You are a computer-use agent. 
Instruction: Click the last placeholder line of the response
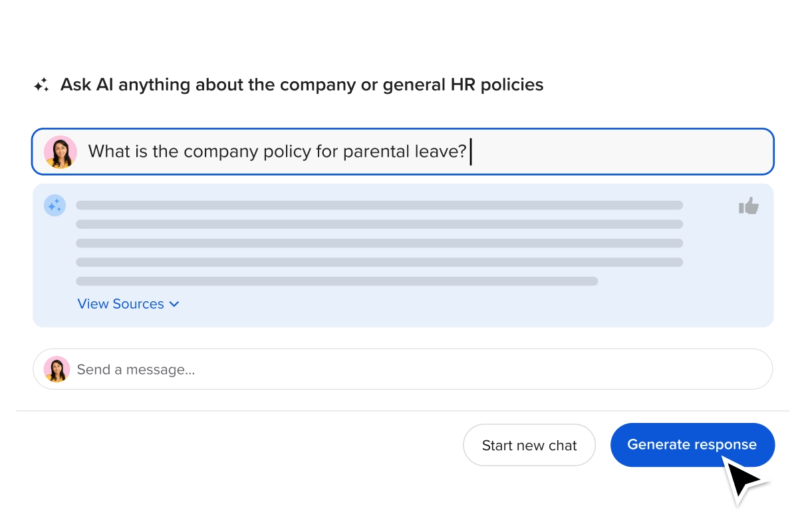tap(337, 281)
